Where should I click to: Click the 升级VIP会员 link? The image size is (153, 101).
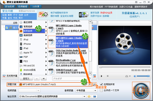(106, 13)
